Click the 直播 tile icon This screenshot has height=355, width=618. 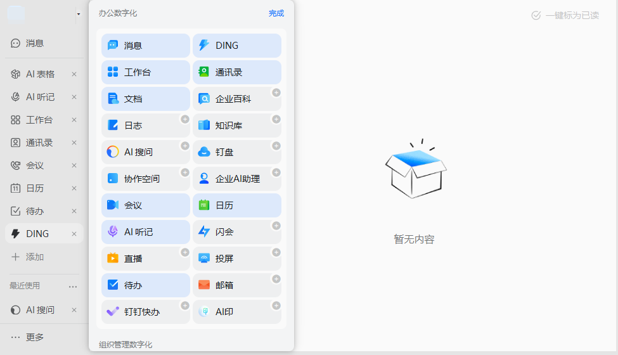(x=113, y=259)
